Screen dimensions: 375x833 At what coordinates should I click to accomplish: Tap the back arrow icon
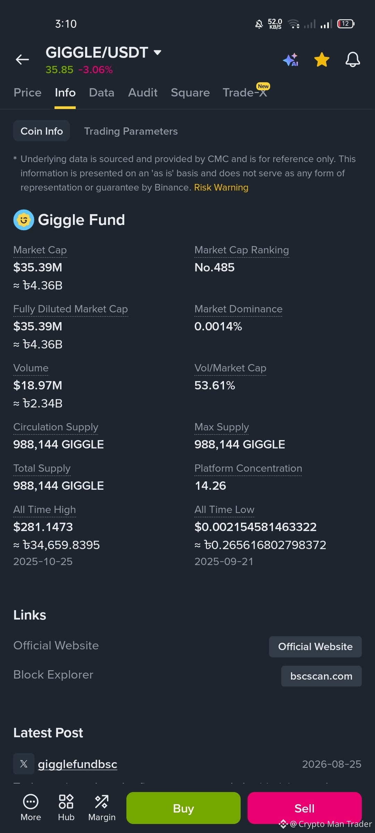coord(22,60)
